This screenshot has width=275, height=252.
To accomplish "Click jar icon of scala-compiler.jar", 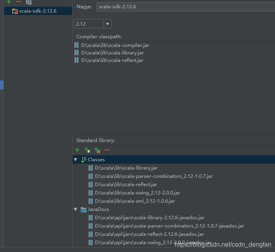I will [x=76, y=45].
